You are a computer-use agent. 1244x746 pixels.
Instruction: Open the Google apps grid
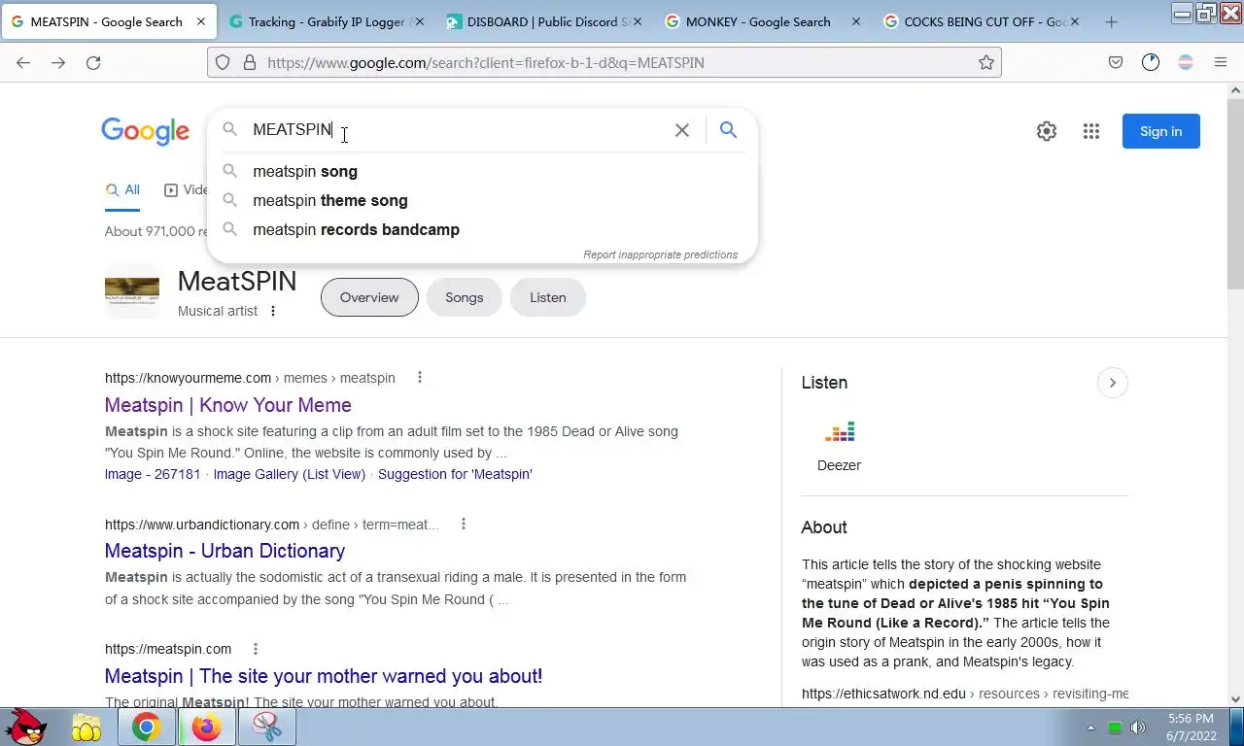pyautogui.click(x=1091, y=131)
